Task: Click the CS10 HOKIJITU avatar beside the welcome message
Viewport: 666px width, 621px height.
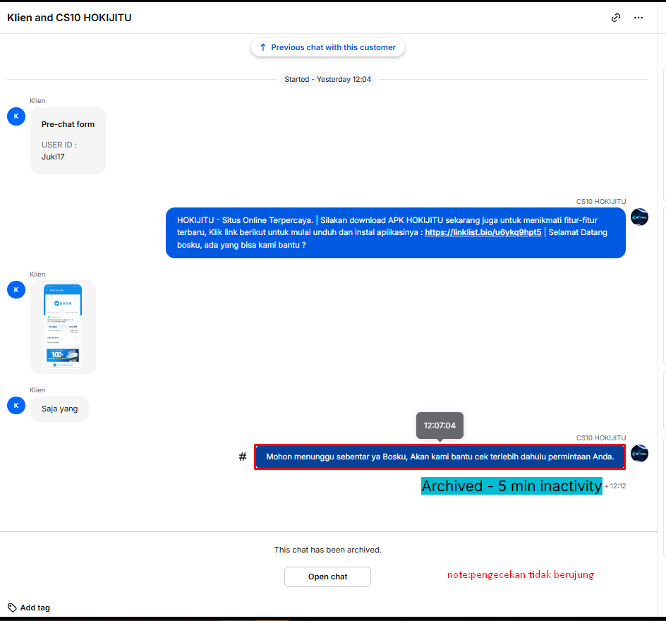Action: [638, 217]
